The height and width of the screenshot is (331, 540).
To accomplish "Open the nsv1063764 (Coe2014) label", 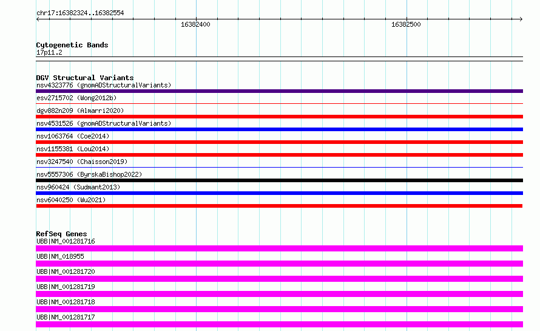I will click(73, 136).
